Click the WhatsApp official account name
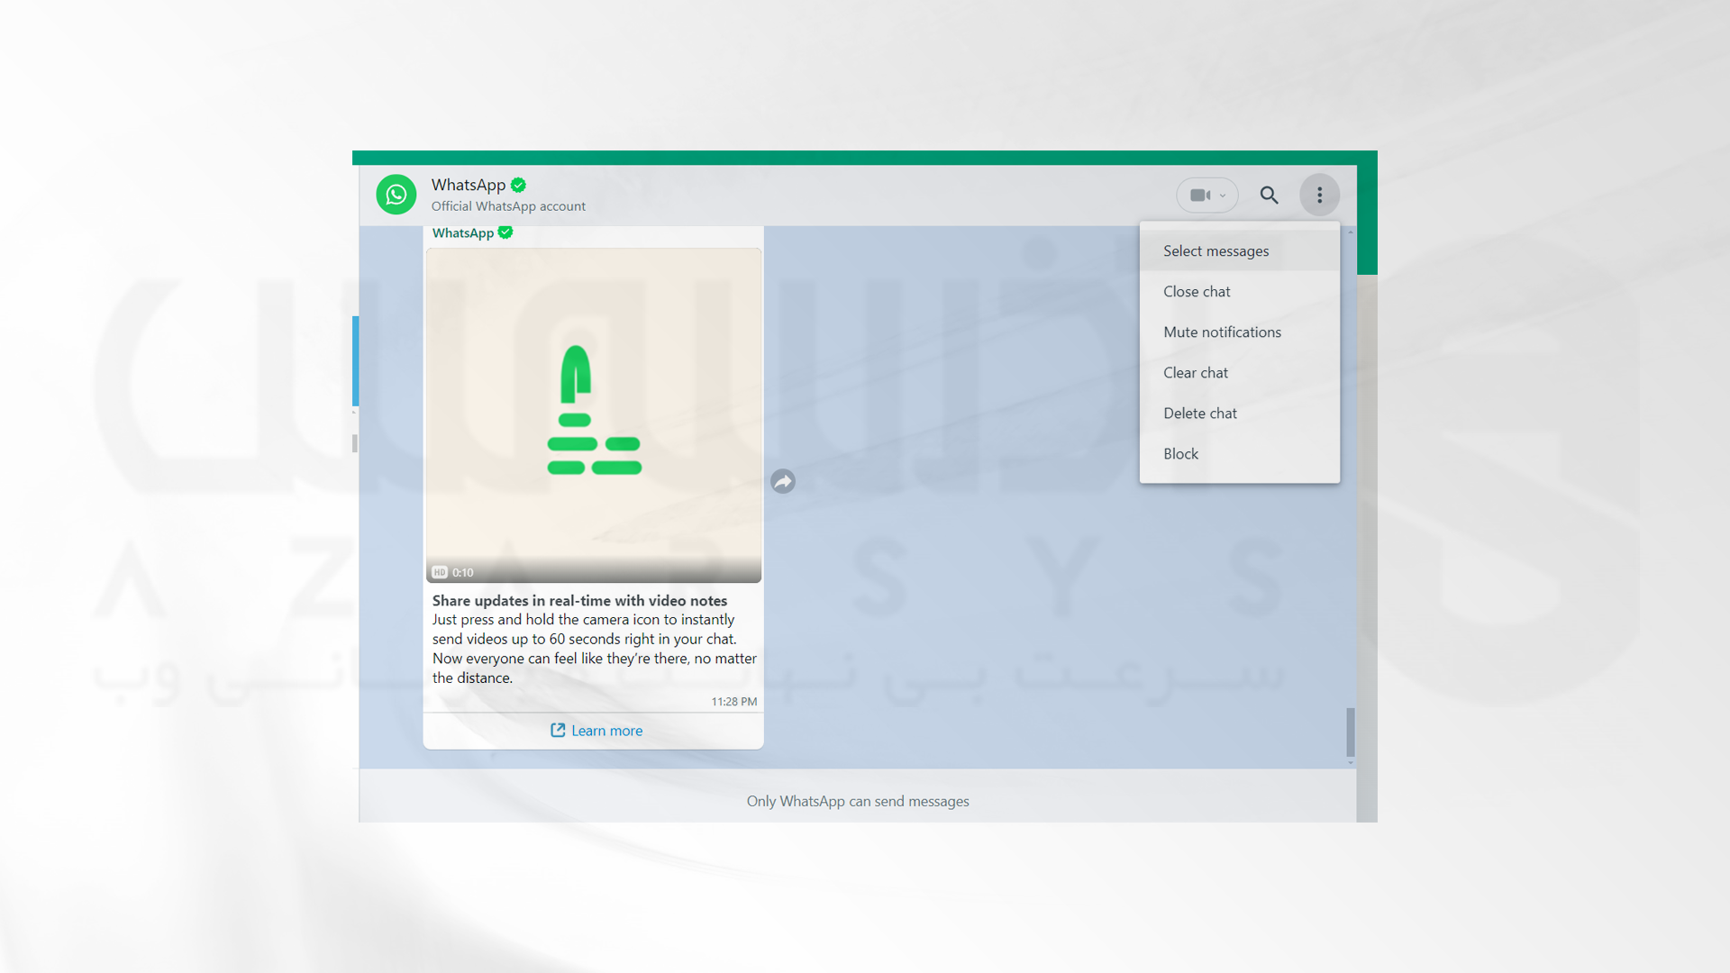The height and width of the screenshot is (973, 1730). (x=472, y=184)
